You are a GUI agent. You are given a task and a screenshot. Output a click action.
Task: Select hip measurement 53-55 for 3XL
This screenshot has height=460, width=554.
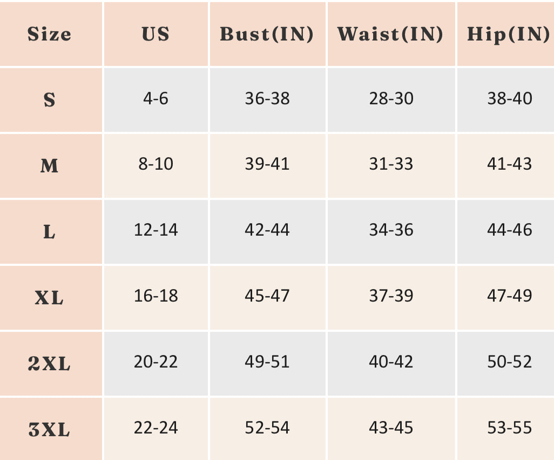[x=509, y=428]
